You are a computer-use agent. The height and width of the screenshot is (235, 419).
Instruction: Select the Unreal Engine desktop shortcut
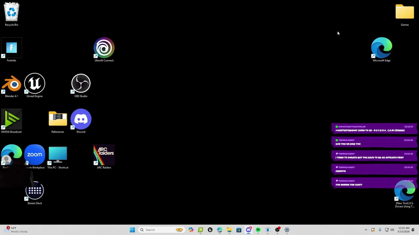pos(35,86)
